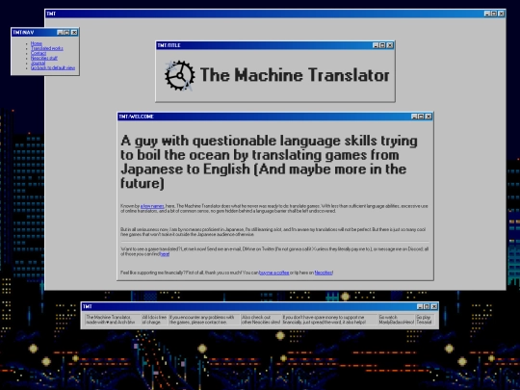
Task: Select Go back to default view link
Action: [x=53, y=67]
